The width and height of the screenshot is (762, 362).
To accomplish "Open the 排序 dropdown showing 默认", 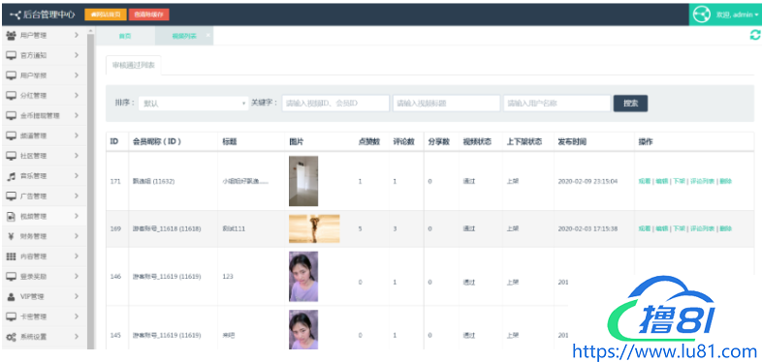I will tap(194, 104).
